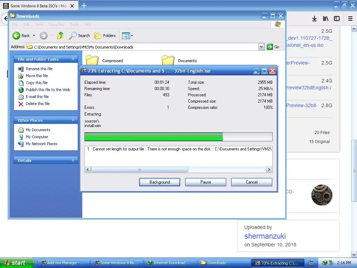Cancel the extraction
Viewport: 357px width, 268px height.
[x=252, y=182]
